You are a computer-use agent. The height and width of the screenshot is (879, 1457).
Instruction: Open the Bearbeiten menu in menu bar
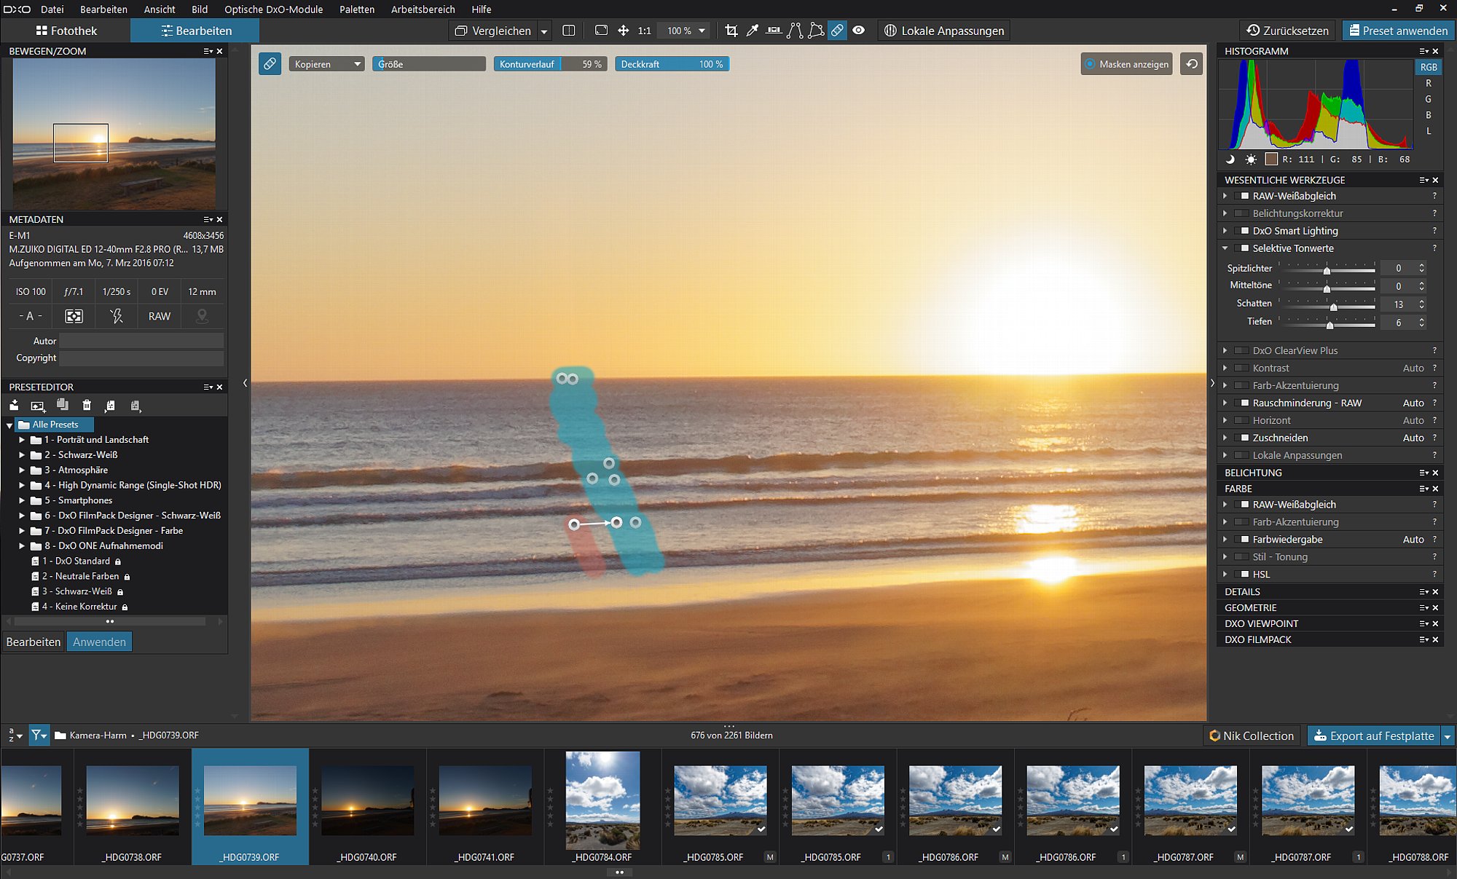103,9
